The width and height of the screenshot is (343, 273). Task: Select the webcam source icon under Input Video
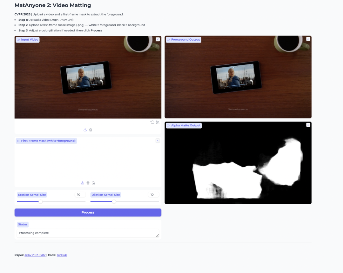click(x=91, y=130)
